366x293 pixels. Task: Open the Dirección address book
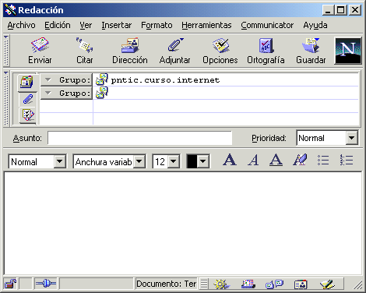130,51
